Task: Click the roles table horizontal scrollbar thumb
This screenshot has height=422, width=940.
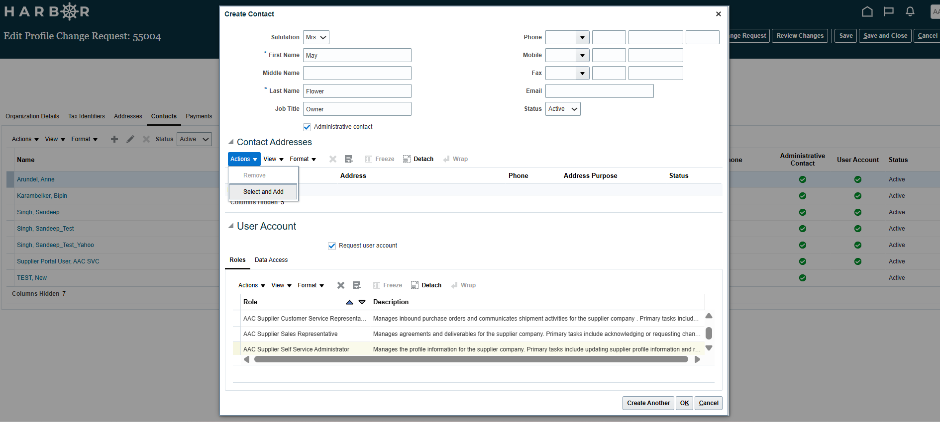Action: point(471,359)
